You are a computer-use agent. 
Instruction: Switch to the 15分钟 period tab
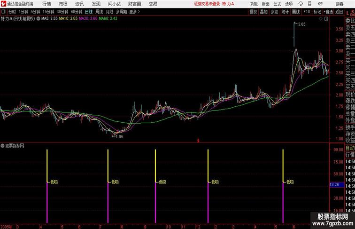(48, 12)
